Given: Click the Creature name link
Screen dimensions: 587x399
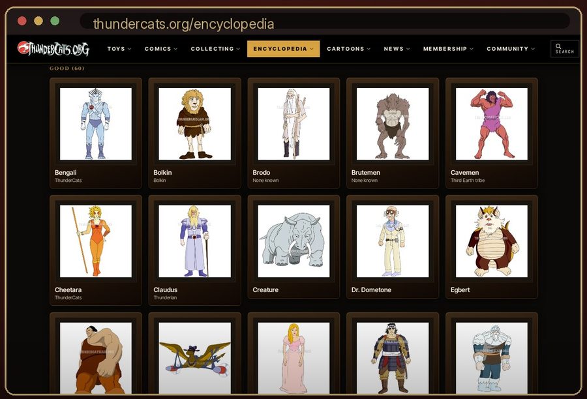Looking at the screenshot, I should pos(265,289).
